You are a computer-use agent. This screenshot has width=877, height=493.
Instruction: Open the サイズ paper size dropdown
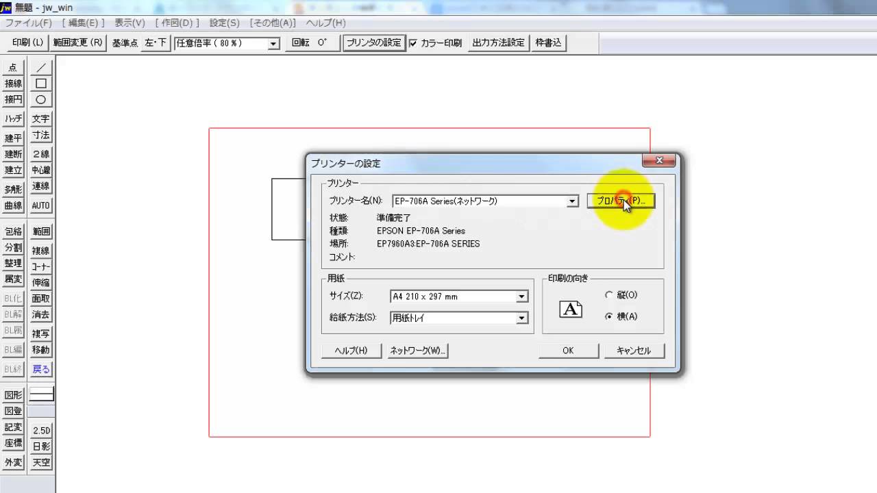click(x=521, y=296)
